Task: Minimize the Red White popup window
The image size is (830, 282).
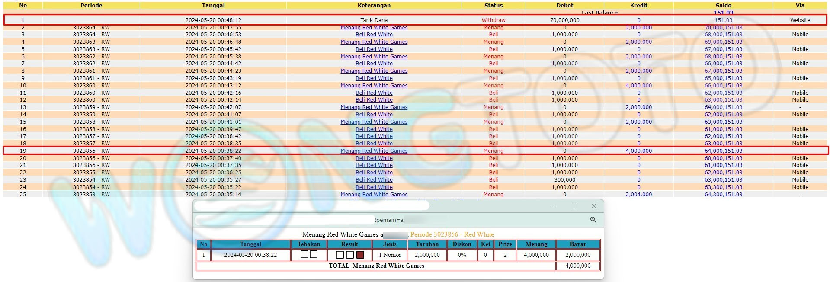Action: [554, 206]
